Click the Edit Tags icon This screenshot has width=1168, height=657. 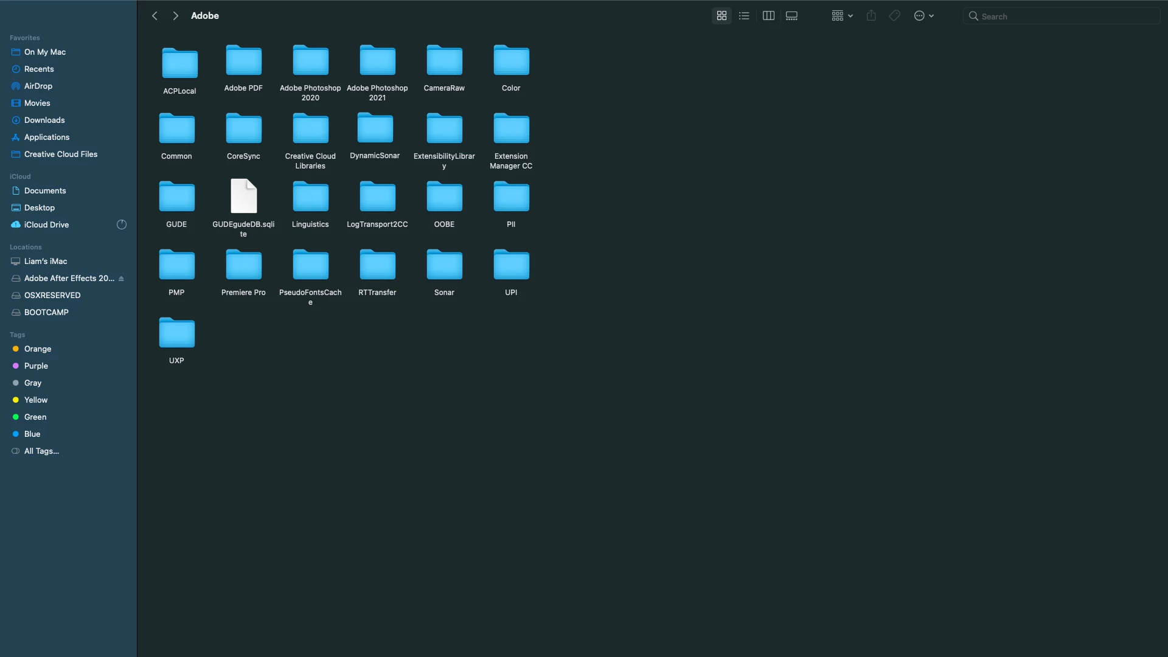(894, 16)
